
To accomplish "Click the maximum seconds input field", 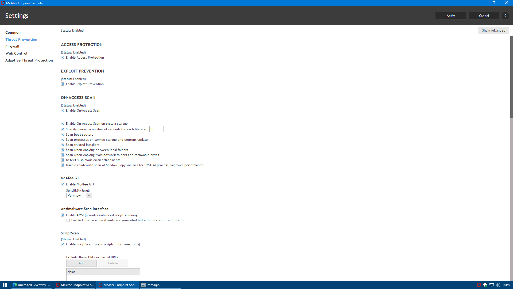I will click(156, 129).
